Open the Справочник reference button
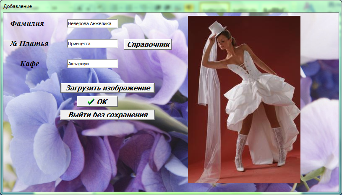The height and width of the screenshot is (195, 342). [148, 44]
